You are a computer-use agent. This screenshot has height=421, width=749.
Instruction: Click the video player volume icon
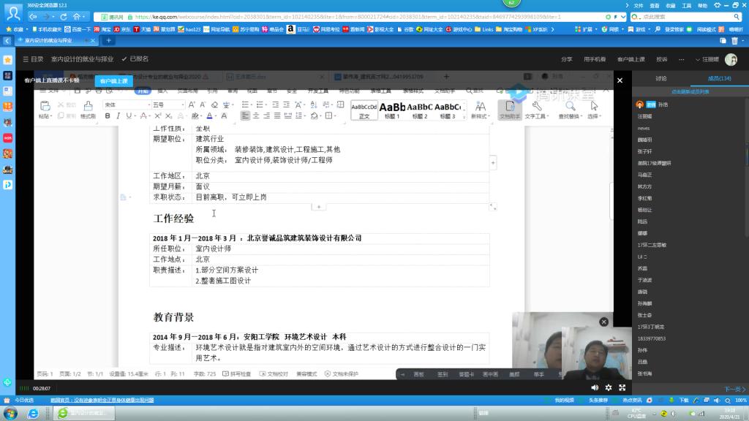[594, 387]
